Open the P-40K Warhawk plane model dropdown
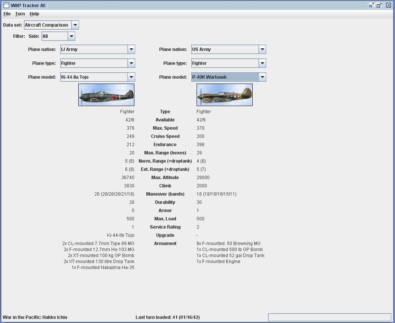The height and width of the screenshot is (323, 395). 229,77
